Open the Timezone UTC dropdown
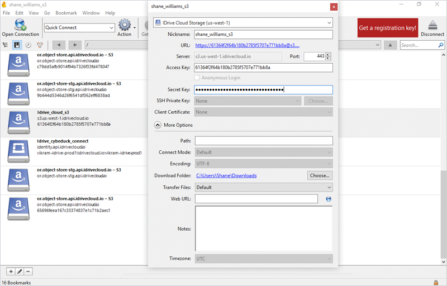Viewport: 447px width, 286px height. click(x=264, y=259)
